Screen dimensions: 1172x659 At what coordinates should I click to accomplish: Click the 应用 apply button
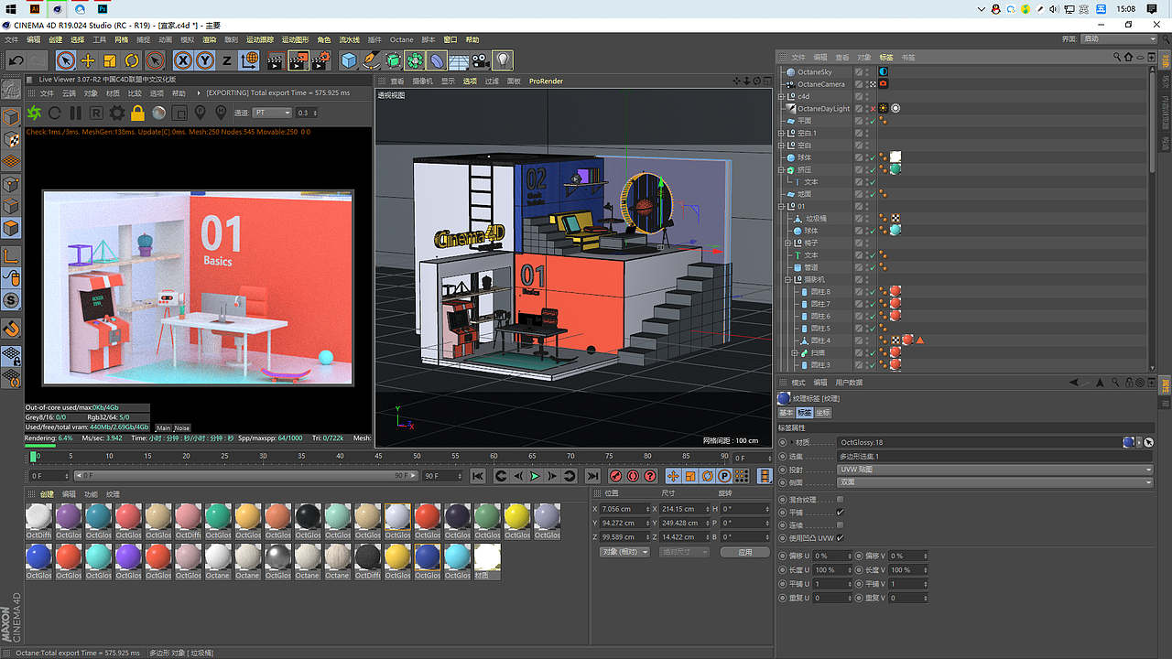[744, 552]
